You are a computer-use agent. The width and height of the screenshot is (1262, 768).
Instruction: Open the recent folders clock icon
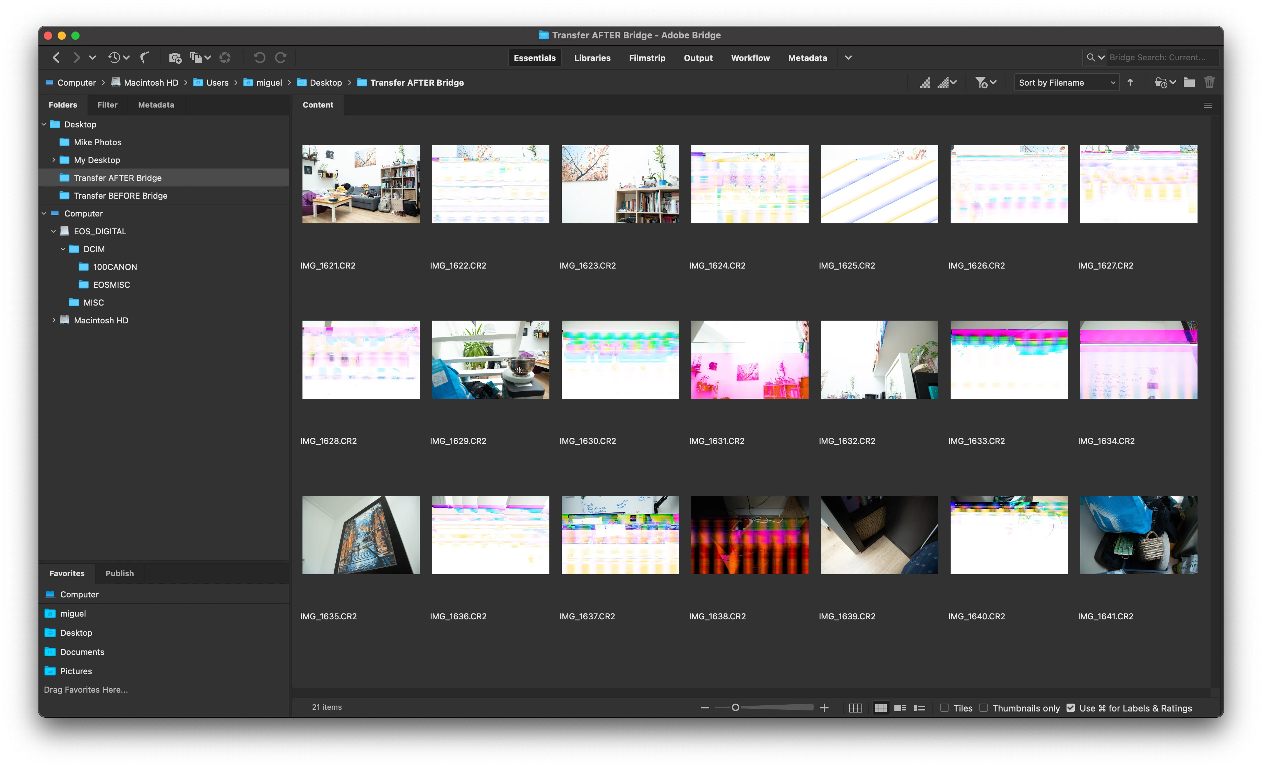1162,82
